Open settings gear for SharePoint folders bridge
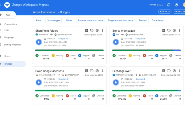 pyautogui.click(x=97, y=30)
